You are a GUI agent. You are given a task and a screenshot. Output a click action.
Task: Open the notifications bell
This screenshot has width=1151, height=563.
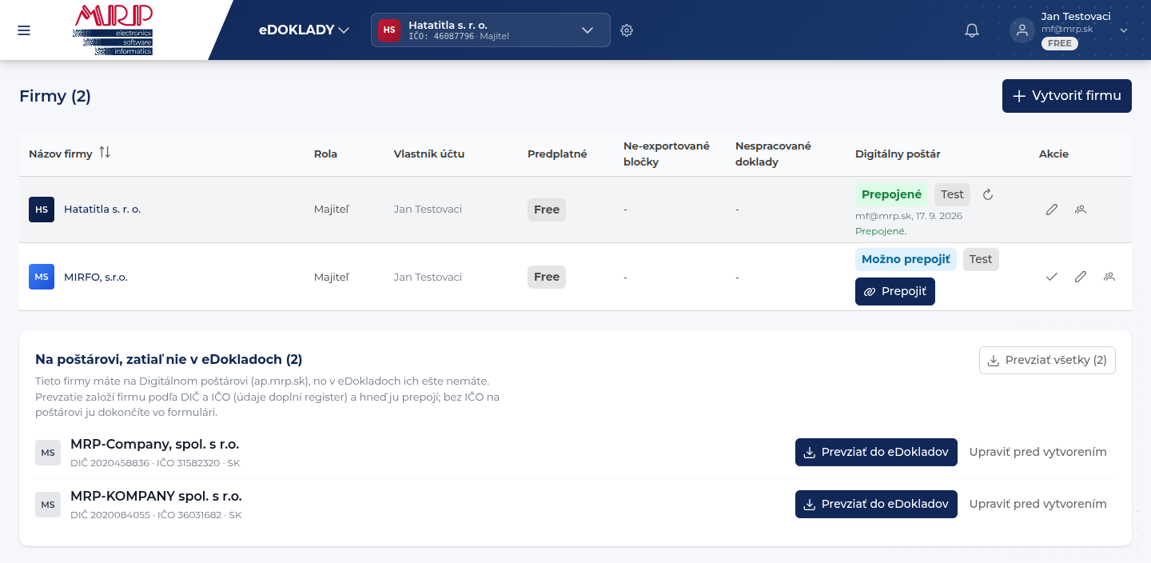[x=972, y=30]
